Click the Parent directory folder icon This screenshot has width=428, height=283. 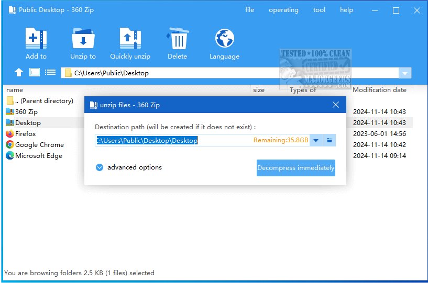(10, 100)
